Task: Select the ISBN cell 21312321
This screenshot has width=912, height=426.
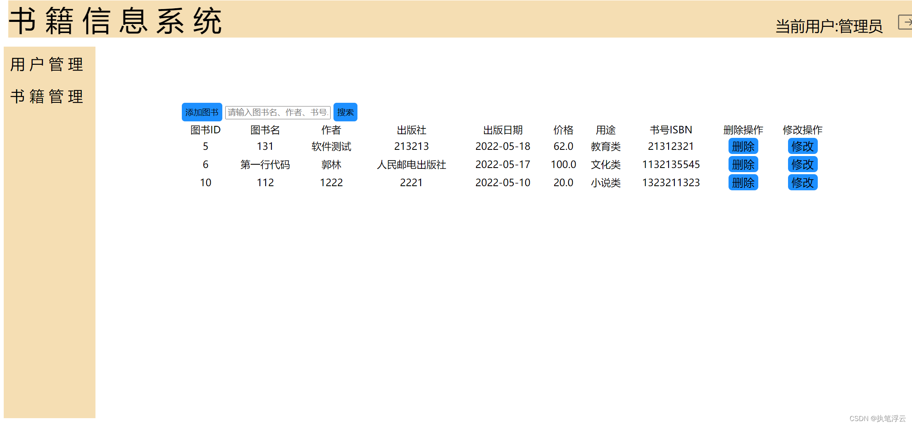Action: [671, 147]
